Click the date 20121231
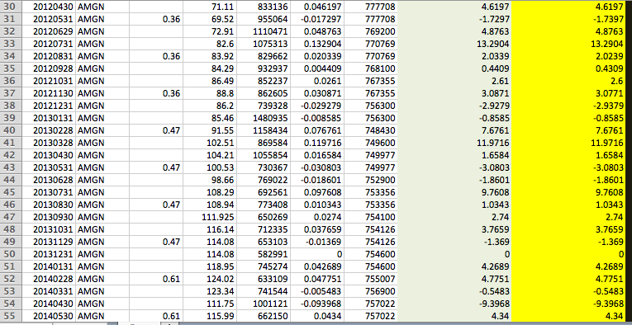The width and height of the screenshot is (632, 325). tap(49, 106)
